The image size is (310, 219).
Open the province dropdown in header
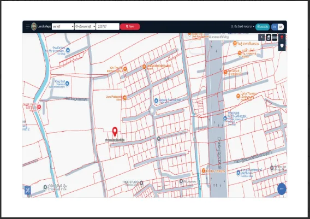click(63, 27)
